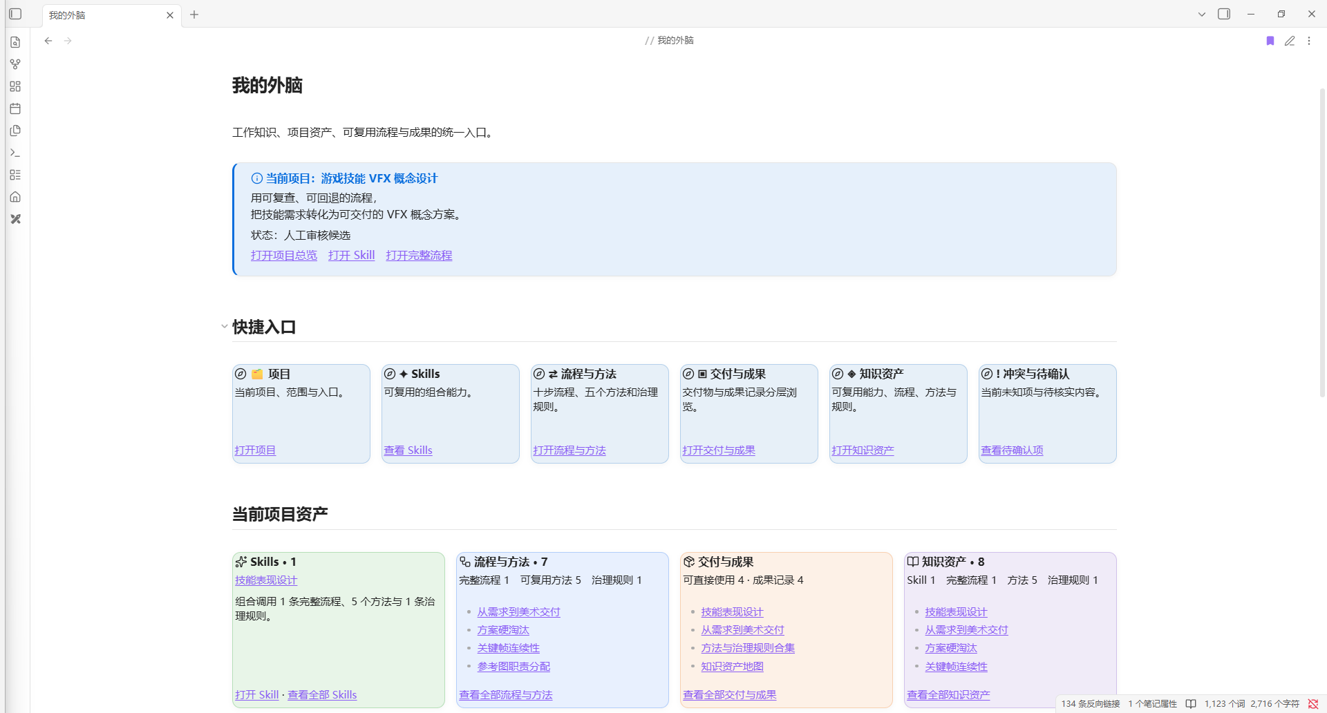Open 技能表现设计 link in Skills asset card
The height and width of the screenshot is (713, 1327).
pos(266,580)
